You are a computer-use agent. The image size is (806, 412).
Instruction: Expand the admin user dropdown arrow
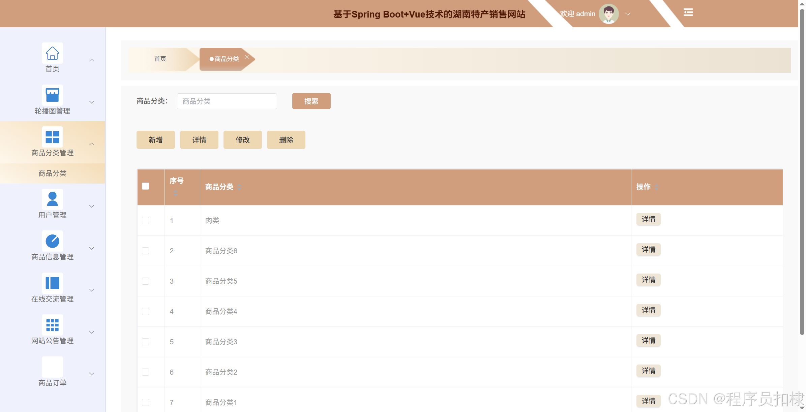click(x=628, y=14)
